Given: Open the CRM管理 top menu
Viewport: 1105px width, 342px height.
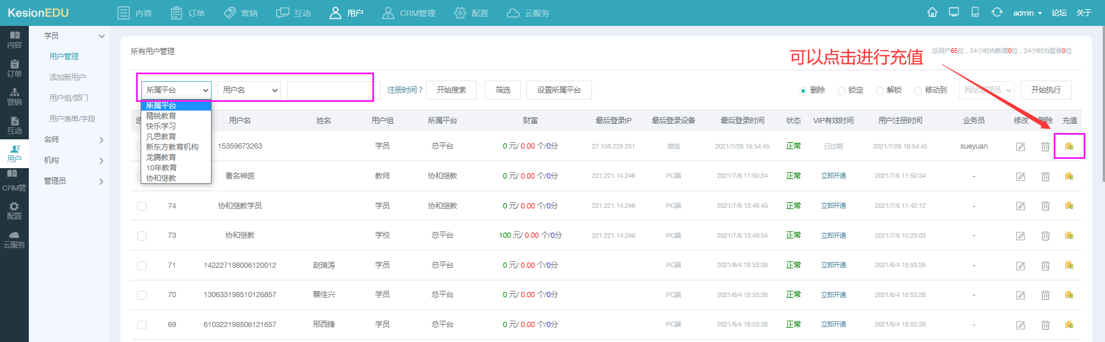Looking at the screenshot, I should click(x=409, y=13).
